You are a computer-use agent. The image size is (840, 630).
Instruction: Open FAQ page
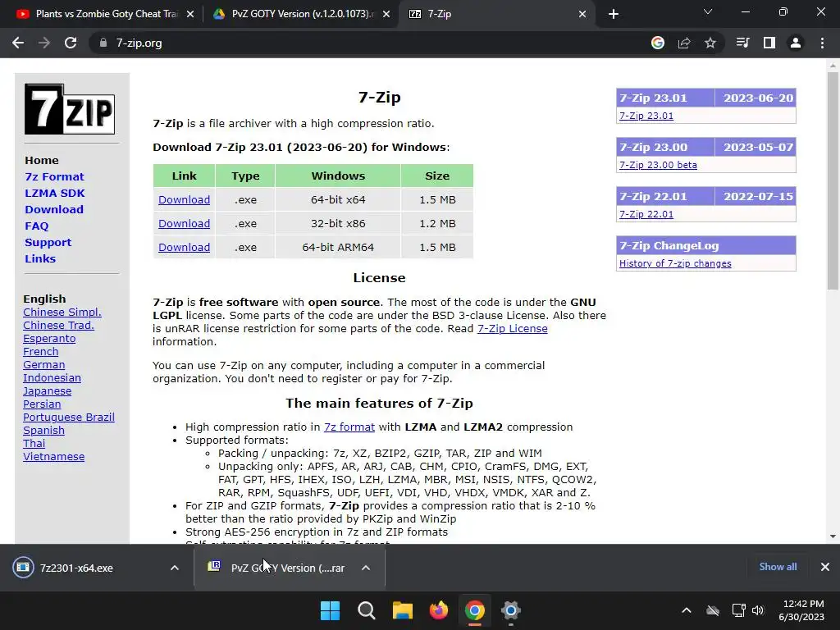coord(36,226)
